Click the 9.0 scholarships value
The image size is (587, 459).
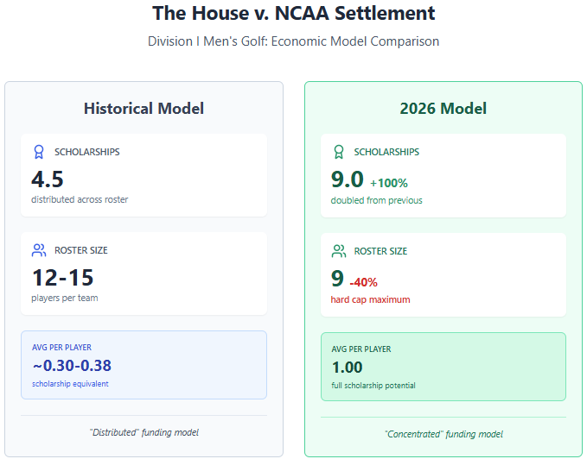[x=348, y=180]
